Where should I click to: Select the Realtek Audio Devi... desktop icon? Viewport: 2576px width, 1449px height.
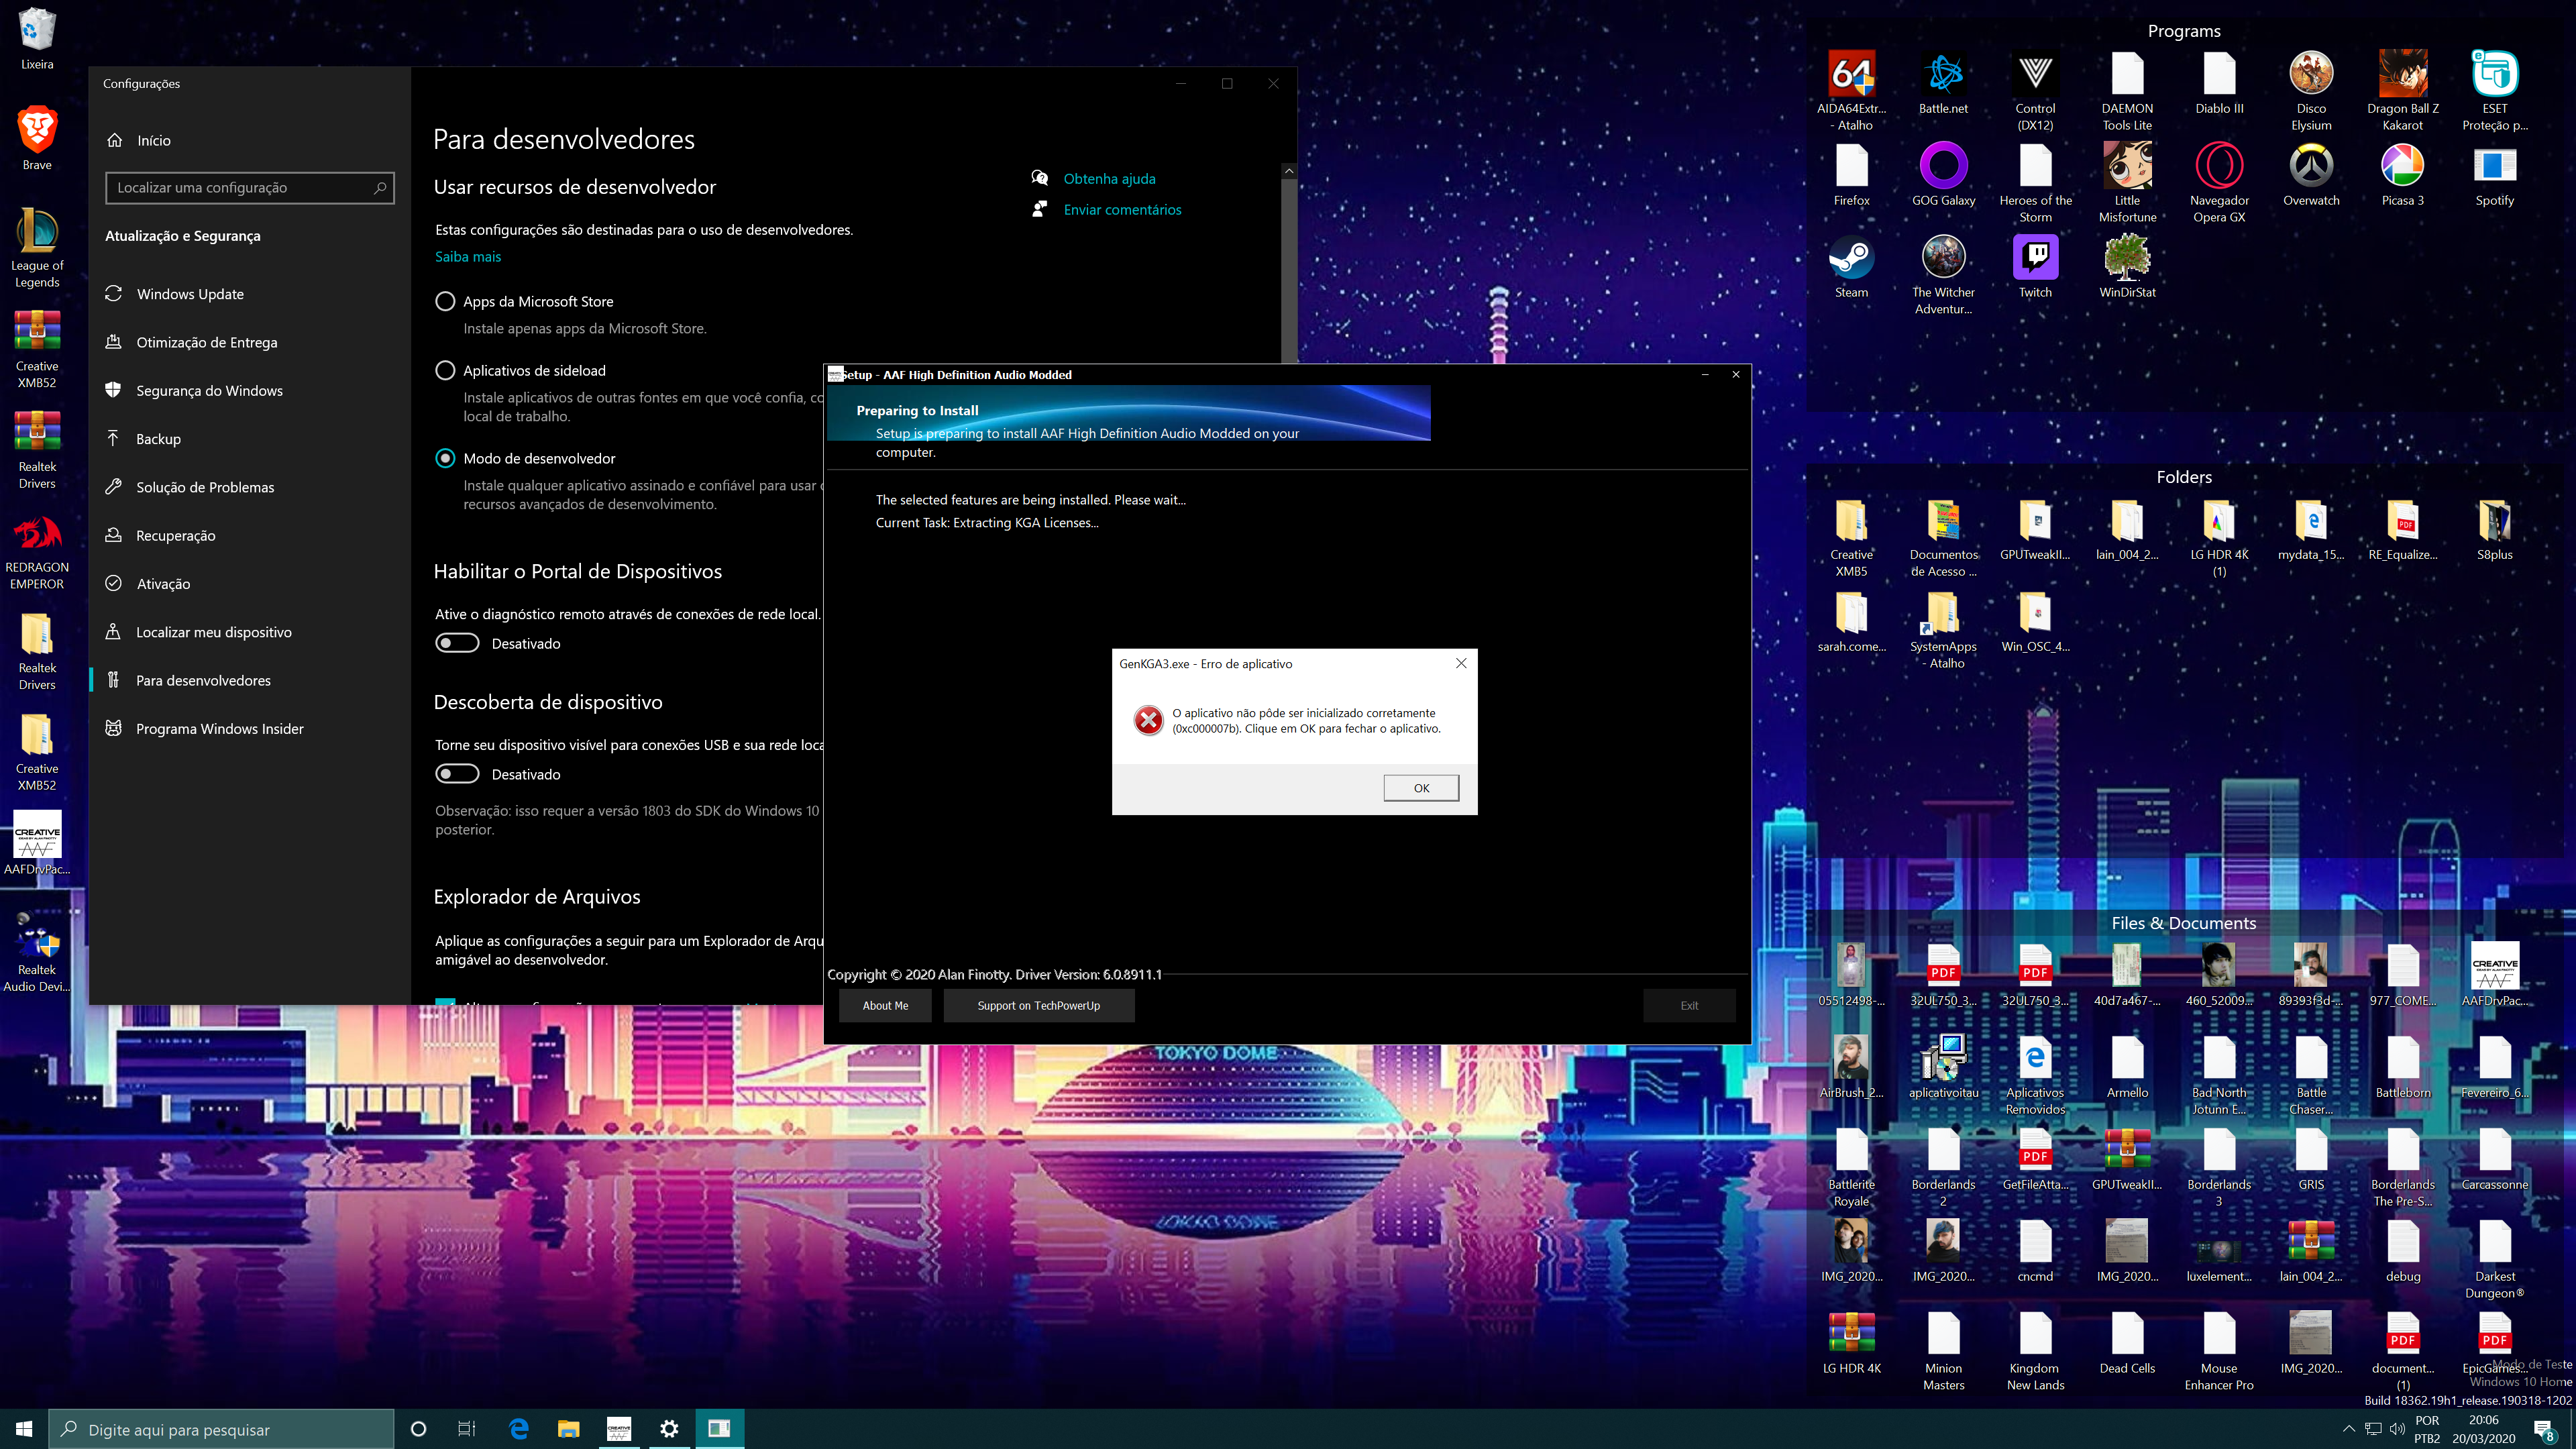click(37, 952)
